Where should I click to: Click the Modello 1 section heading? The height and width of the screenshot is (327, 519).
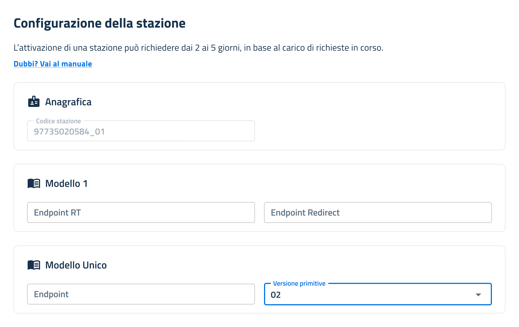(x=66, y=183)
